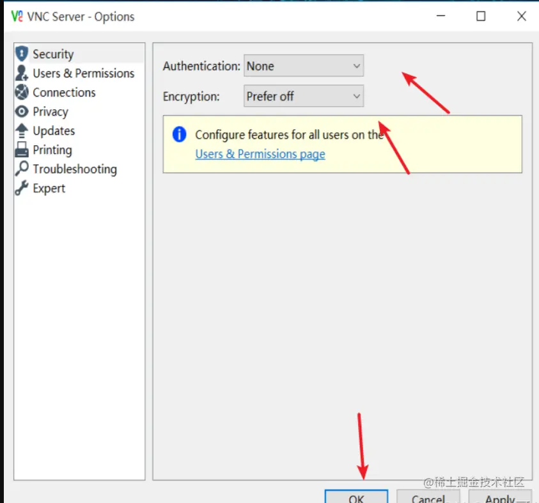Click the VNC logo in title bar
The image size is (539, 503).
click(x=17, y=16)
